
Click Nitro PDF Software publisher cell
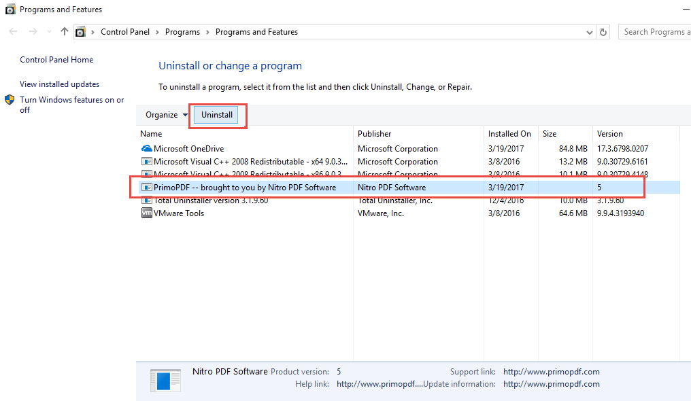(392, 188)
